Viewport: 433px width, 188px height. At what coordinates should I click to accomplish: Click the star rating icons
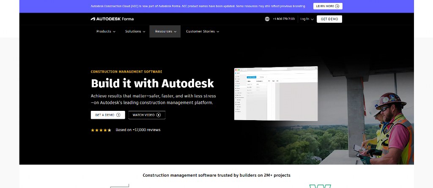(x=101, y=130)
